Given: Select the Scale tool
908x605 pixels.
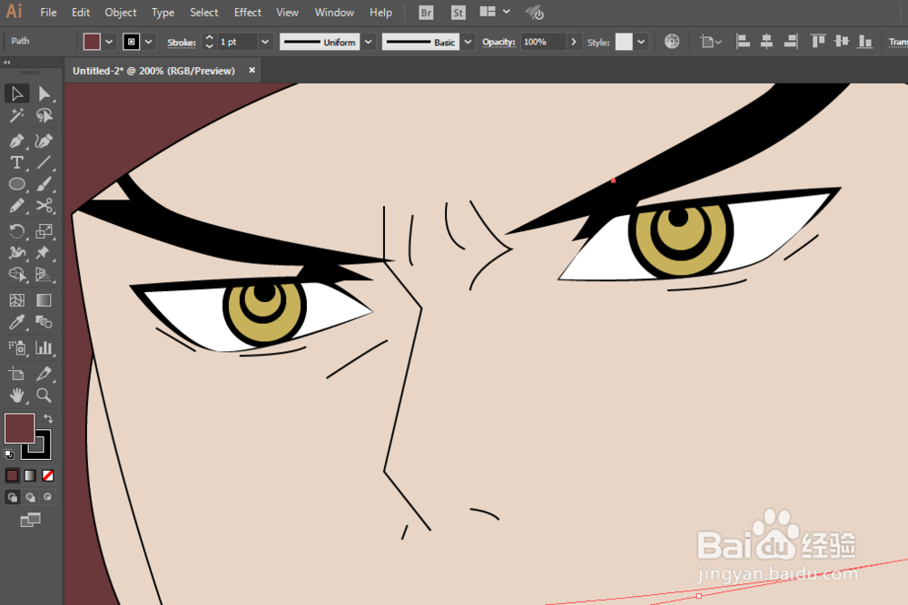Looking at the screenshot, I should [44, 231].
